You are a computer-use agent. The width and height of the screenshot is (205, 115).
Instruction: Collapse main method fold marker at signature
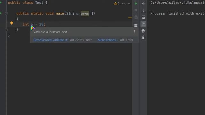coord(6,13)
